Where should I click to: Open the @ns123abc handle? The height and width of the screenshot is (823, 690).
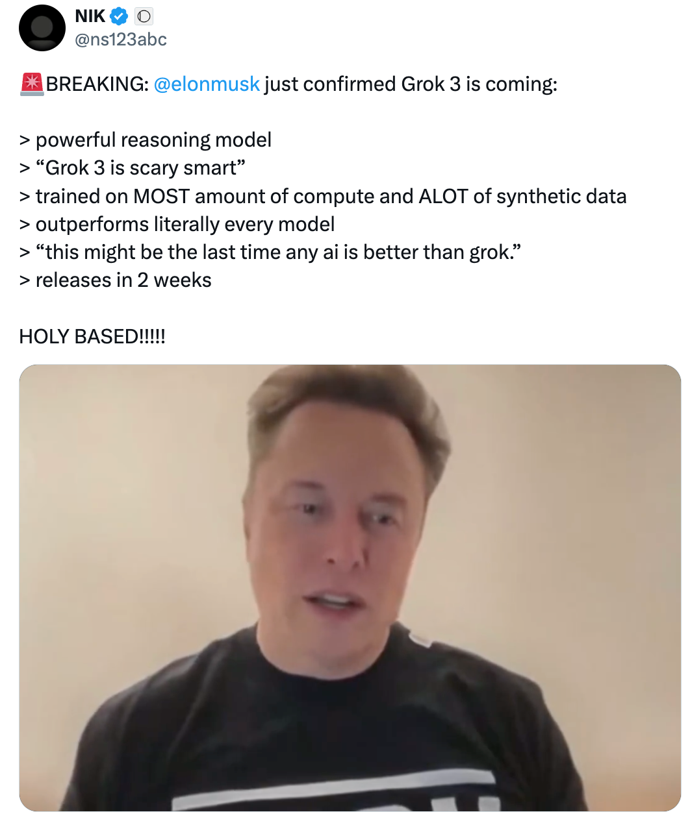(x=121, y=40)
